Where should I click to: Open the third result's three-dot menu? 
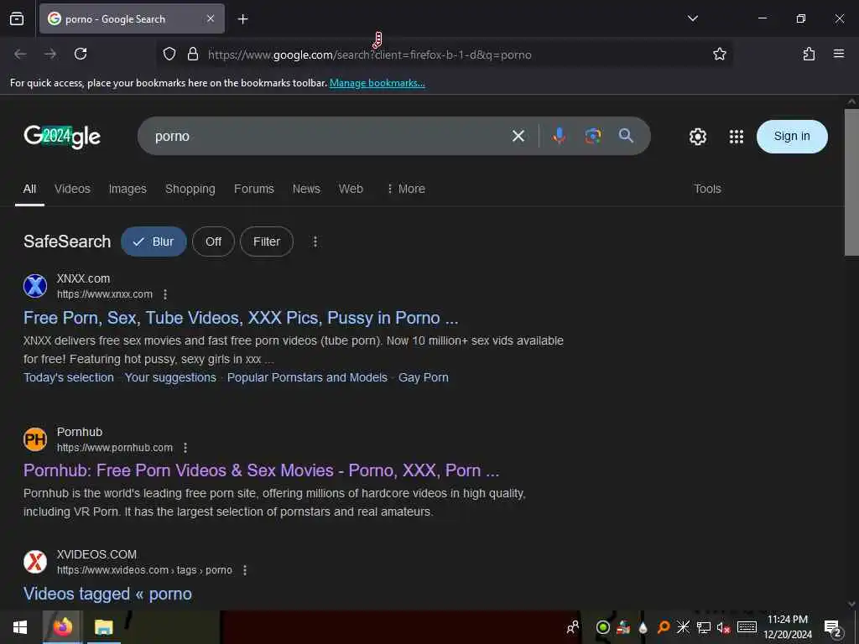coord(245,570)
